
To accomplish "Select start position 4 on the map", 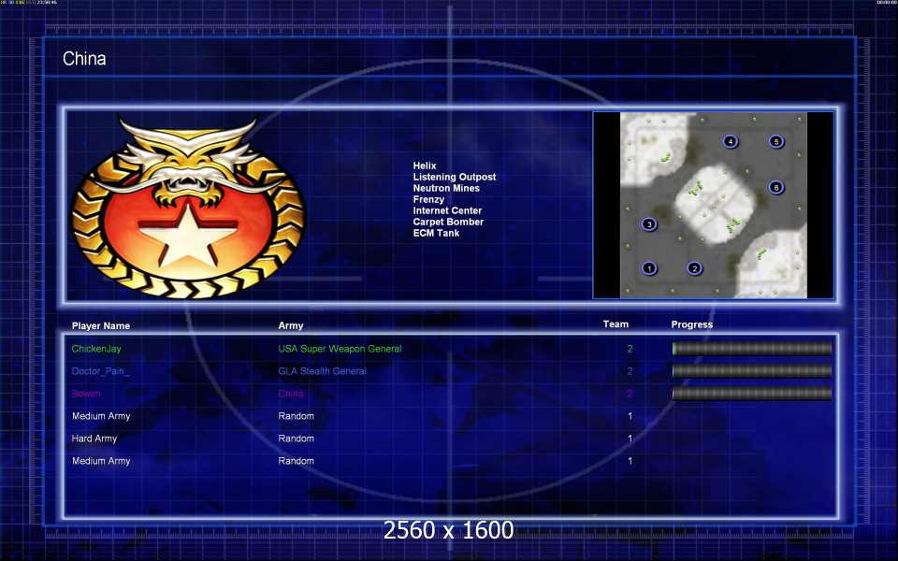I will pyautogui.click(x=731, y=142).
